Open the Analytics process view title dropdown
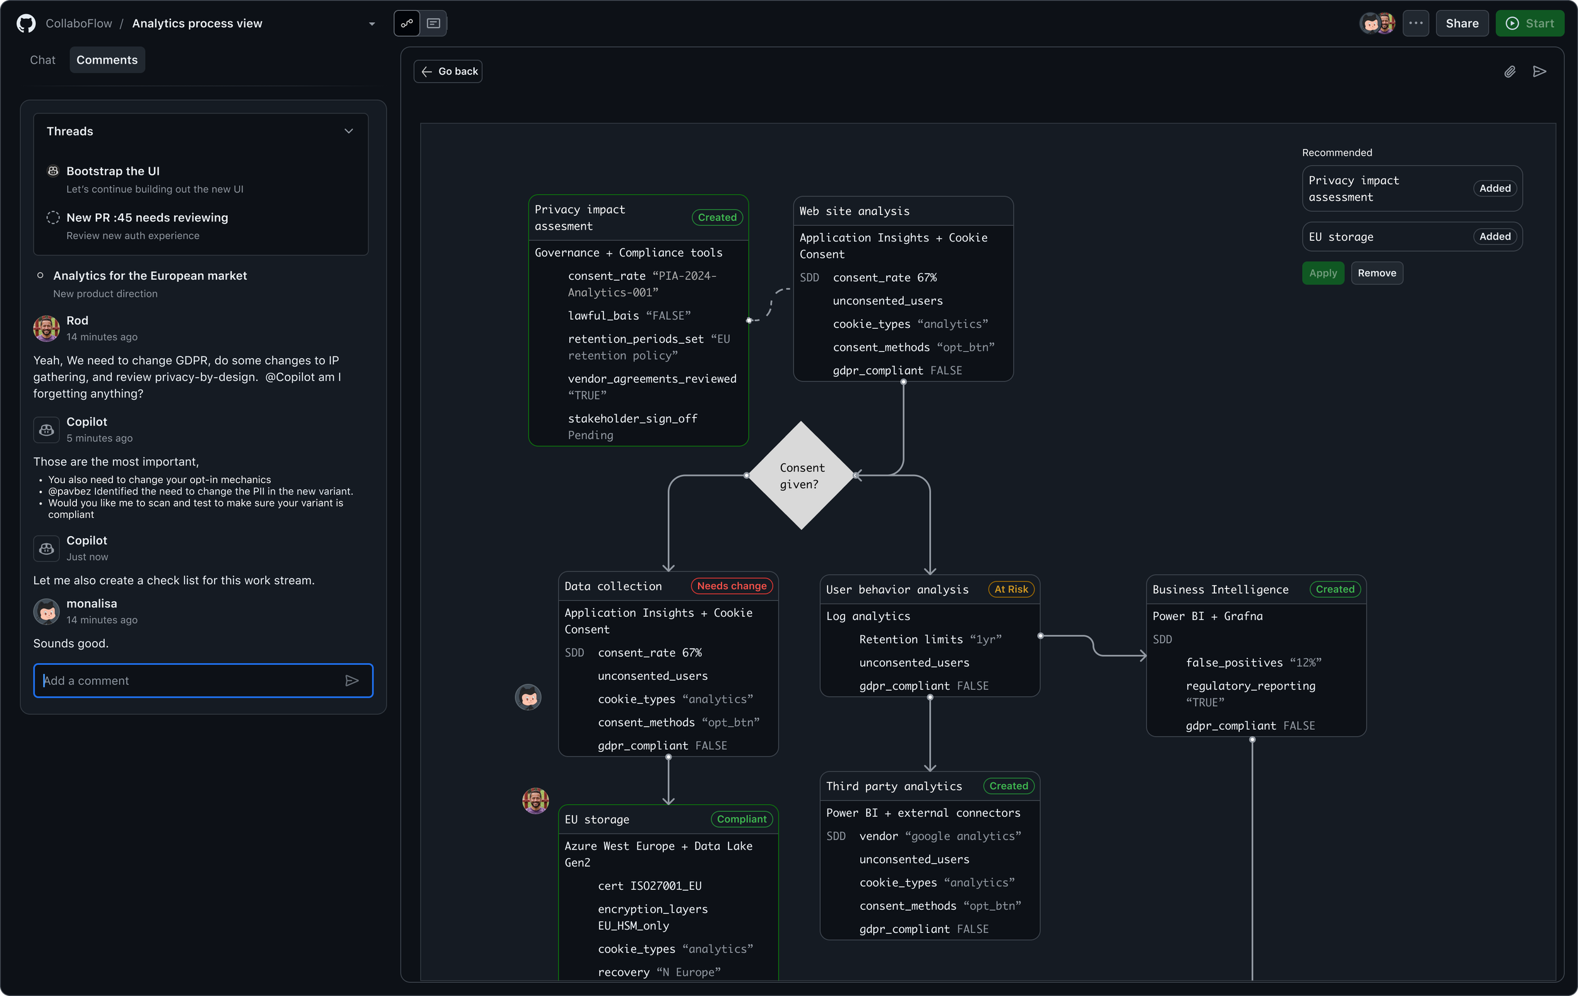1578x996 pixels. point(371,23)
